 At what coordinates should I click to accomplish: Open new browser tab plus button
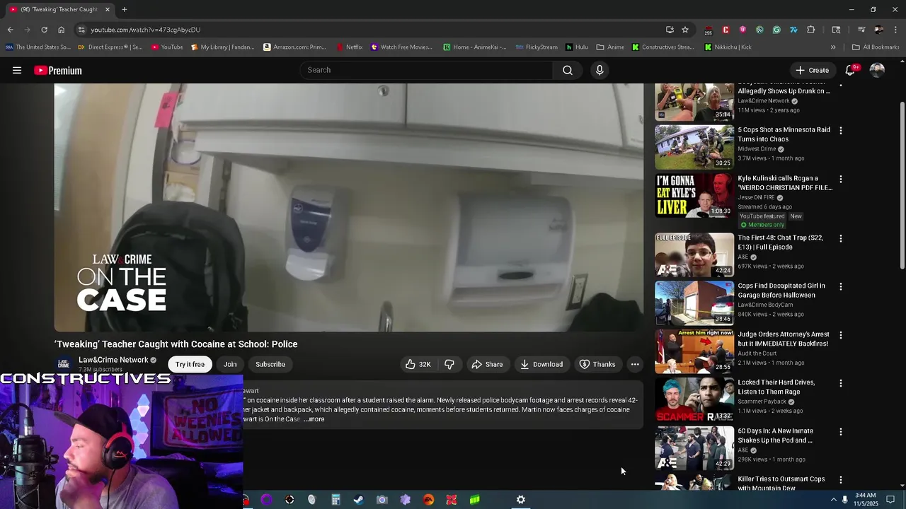point(125,9)
